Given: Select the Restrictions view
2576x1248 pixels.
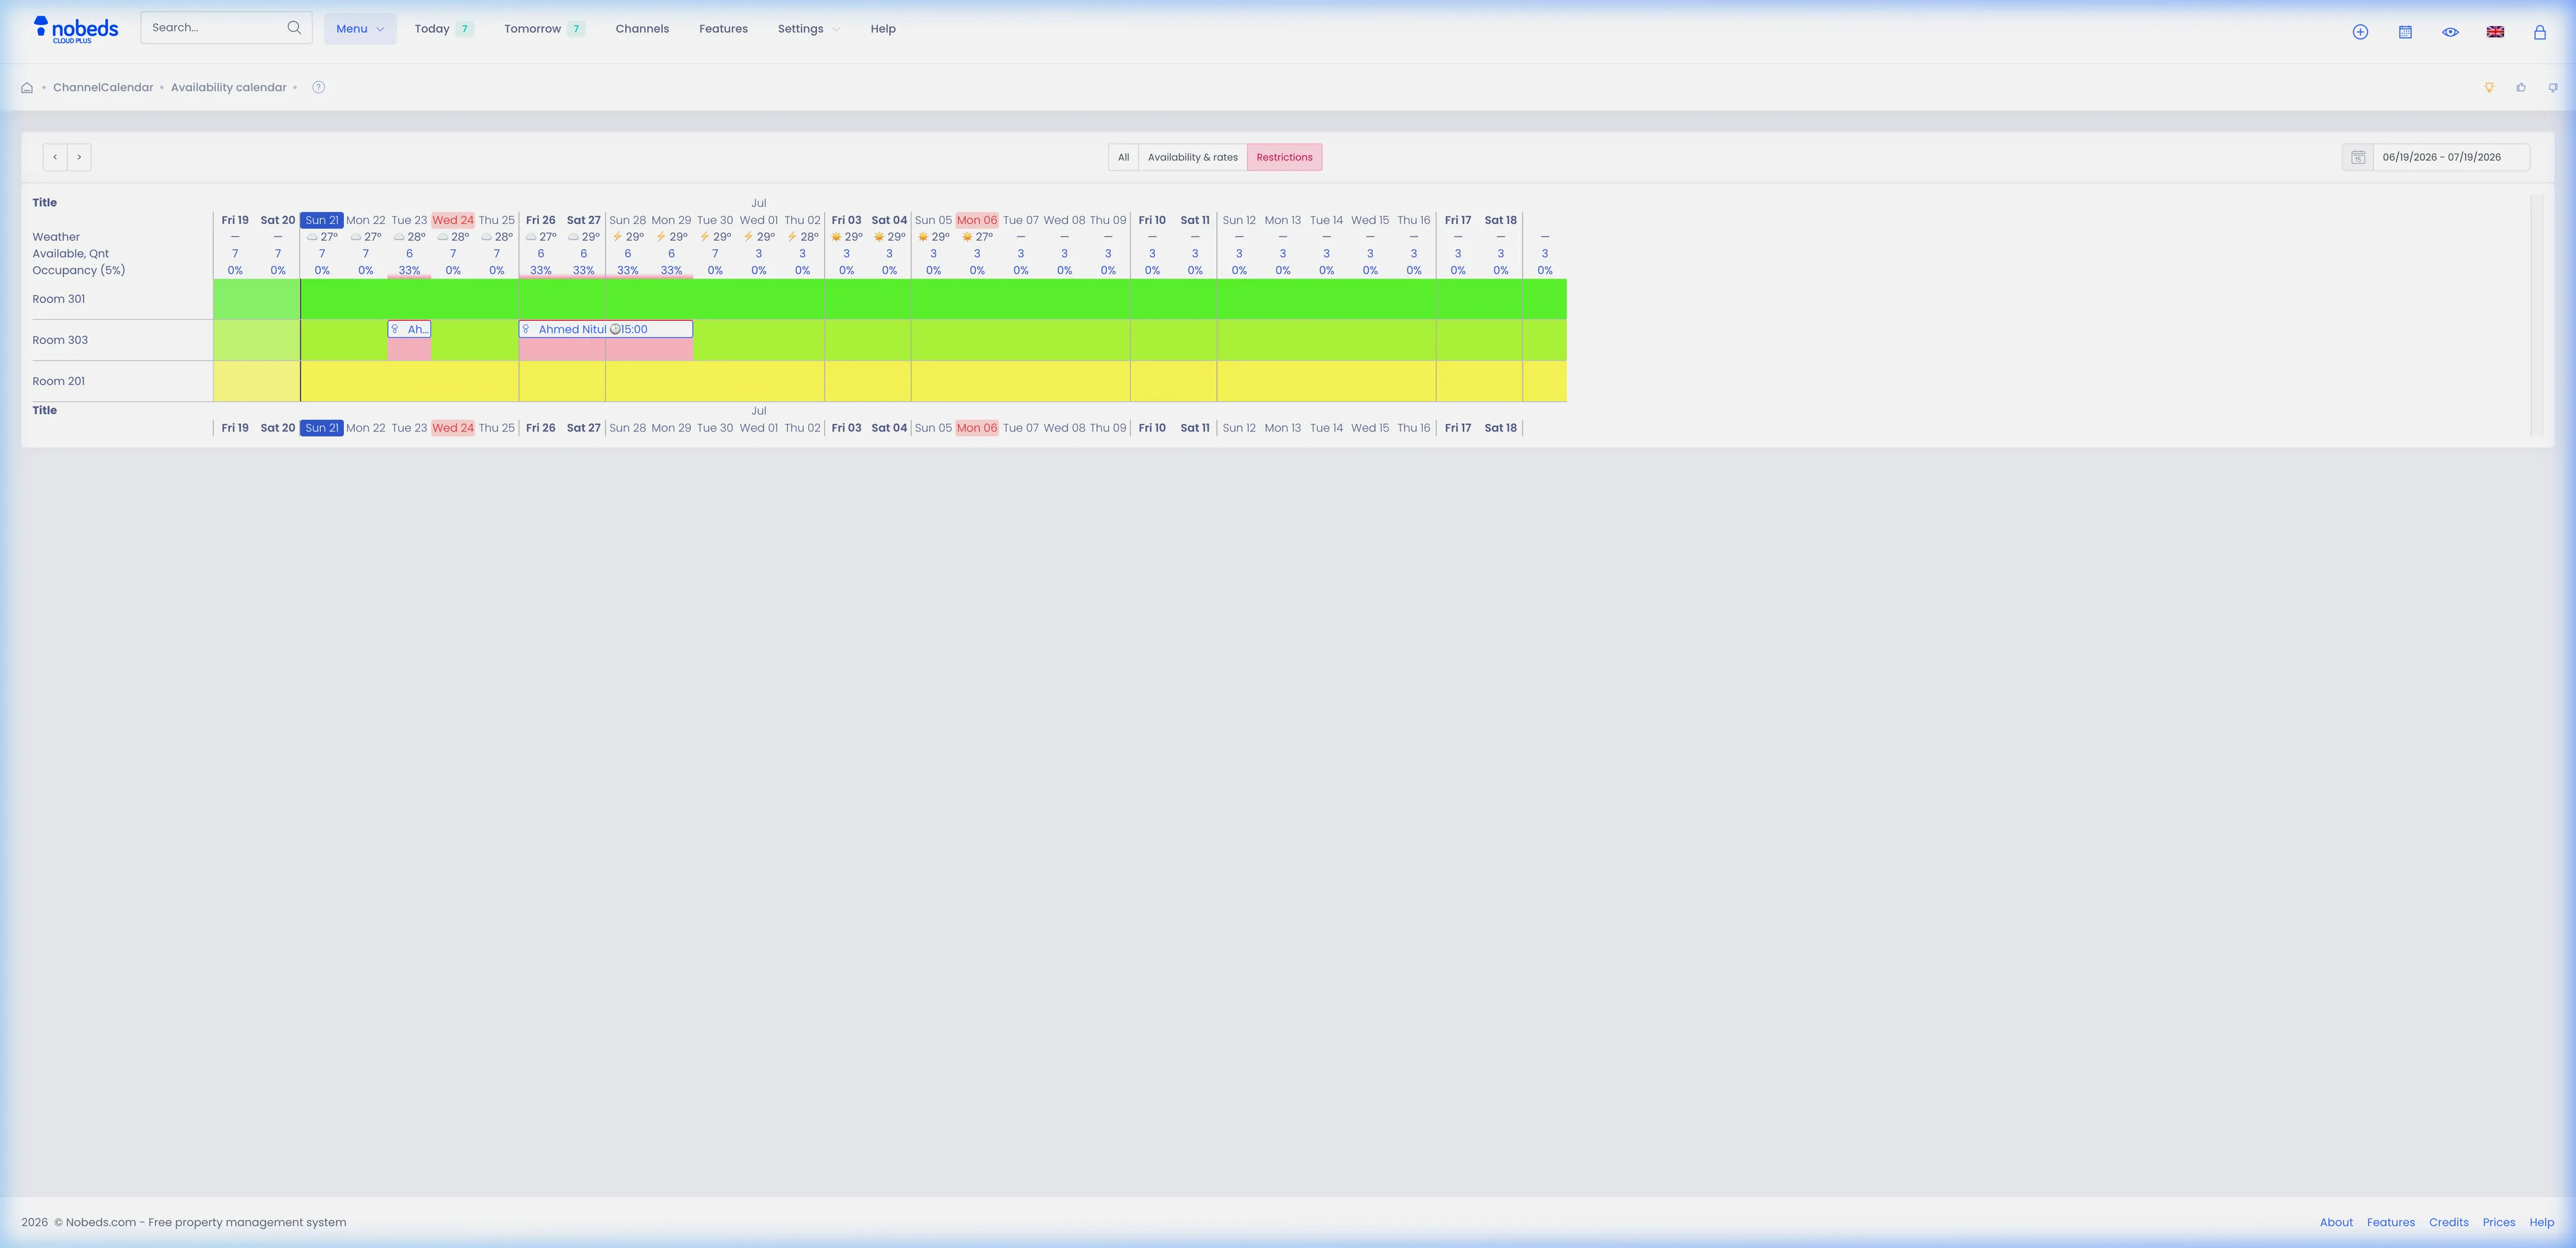Looking at the screenshot, I should pyautogui.click(x=1284, y=157).
